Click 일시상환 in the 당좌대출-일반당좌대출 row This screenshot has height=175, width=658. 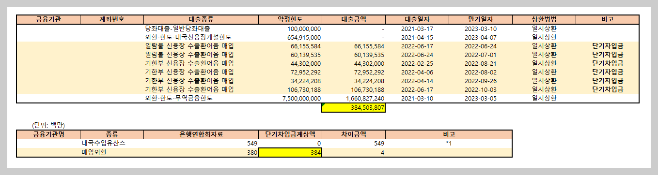click(544, 29)
